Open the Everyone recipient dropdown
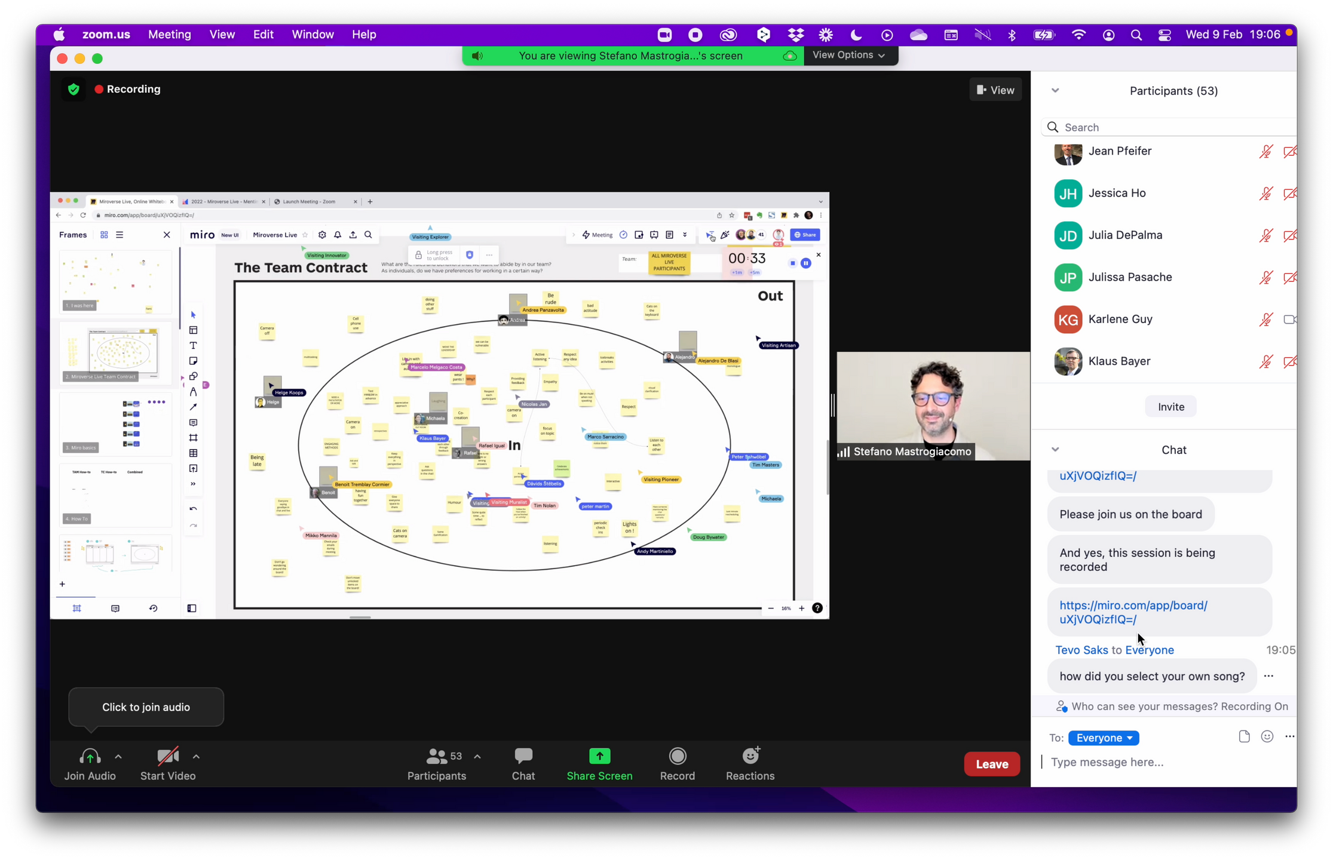The image size is (1333, 860). pyautogui.click(x=1103, y=738)
